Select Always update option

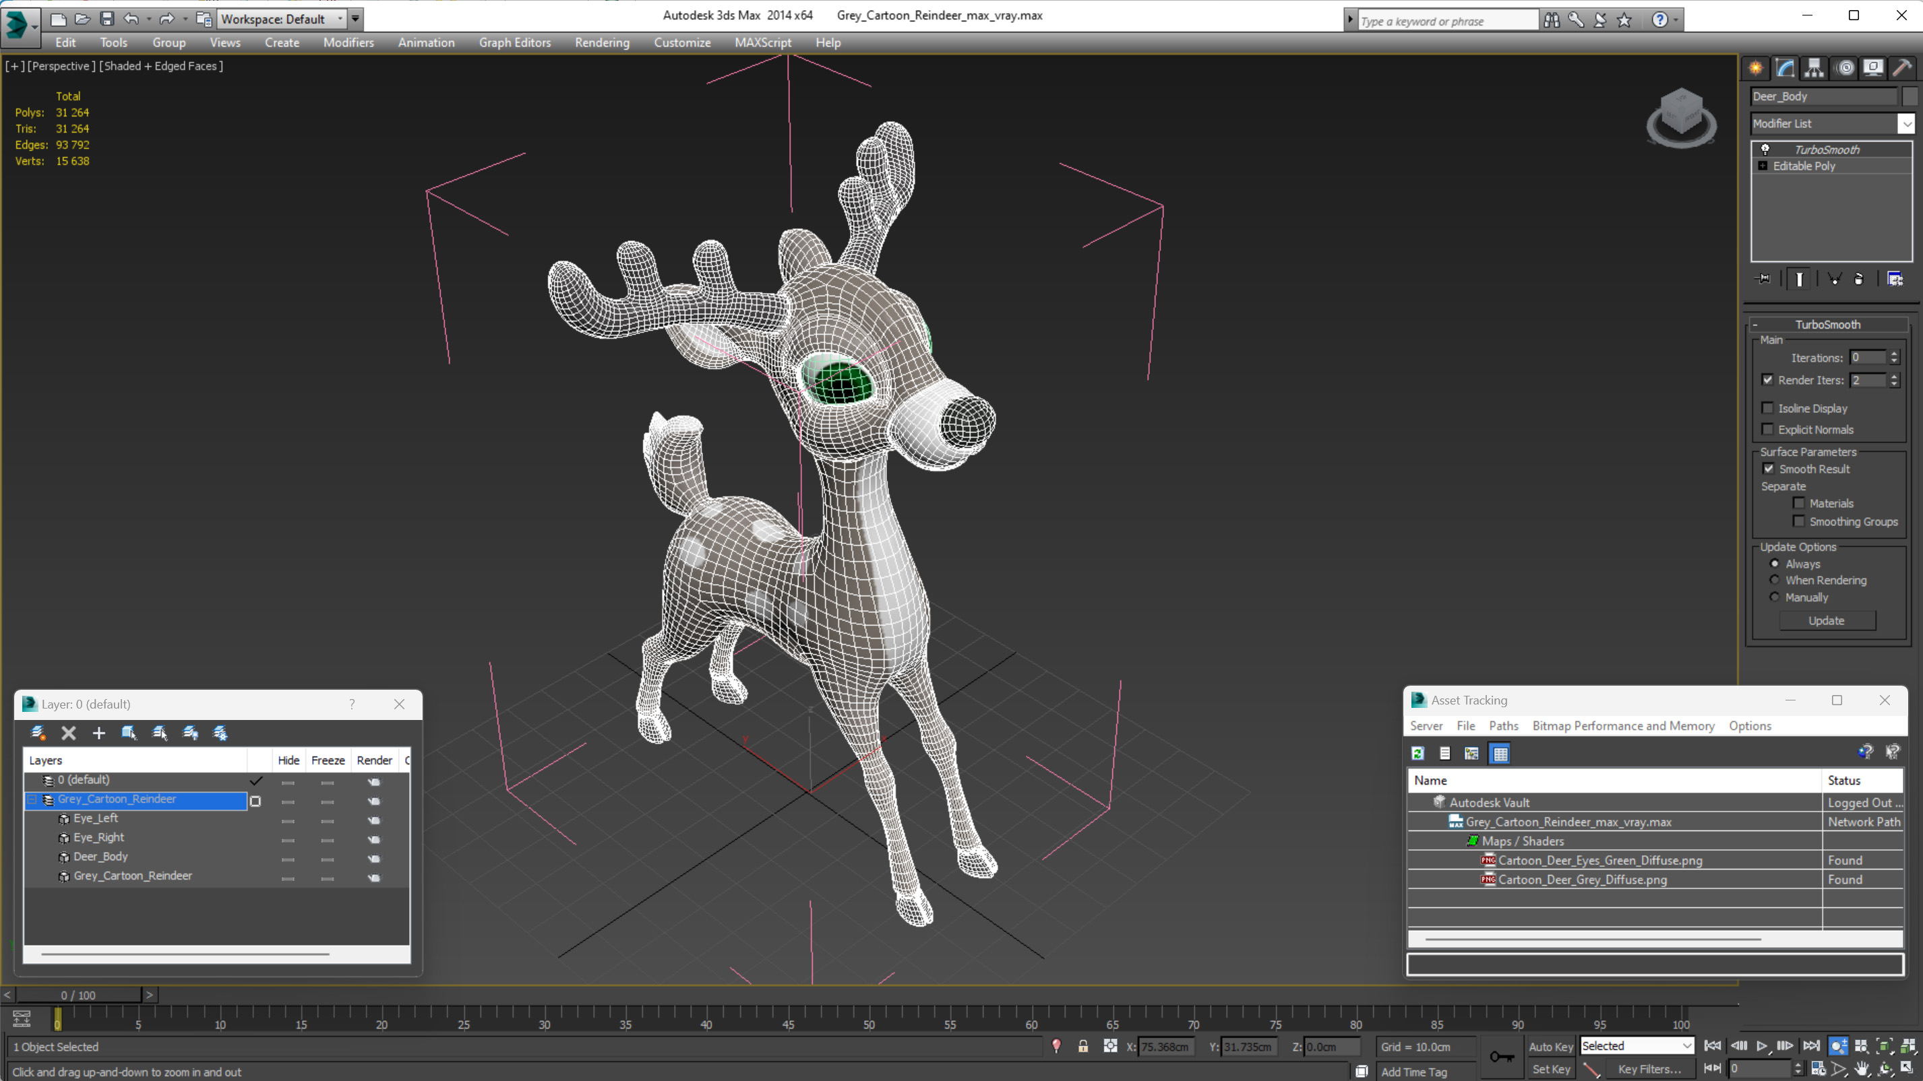click(1775, 563)
